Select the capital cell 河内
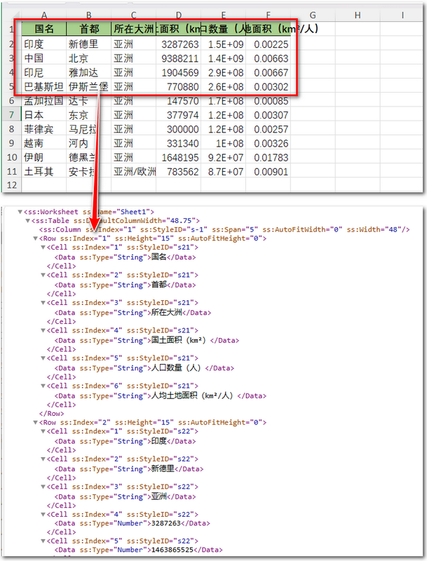 [x=88, y=143]
